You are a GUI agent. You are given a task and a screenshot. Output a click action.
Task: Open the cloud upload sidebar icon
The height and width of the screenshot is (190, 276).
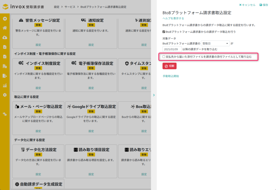coord(5,38)
